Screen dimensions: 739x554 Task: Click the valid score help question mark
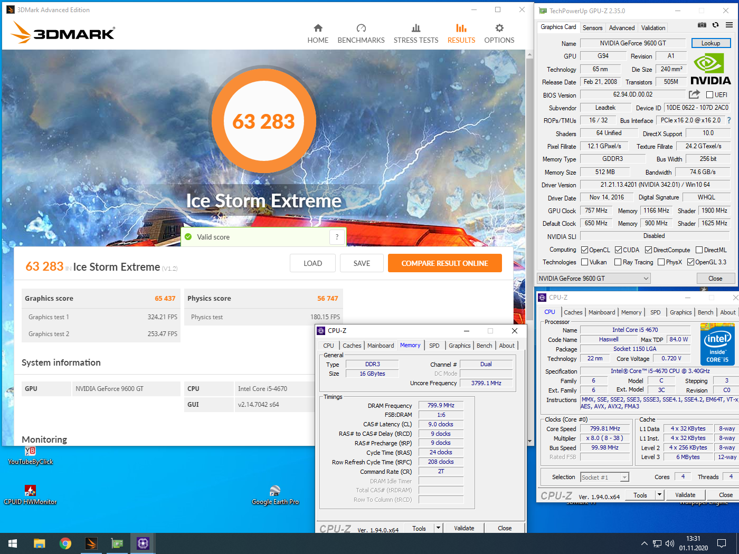pyautogui.click(x=337, y=237)
